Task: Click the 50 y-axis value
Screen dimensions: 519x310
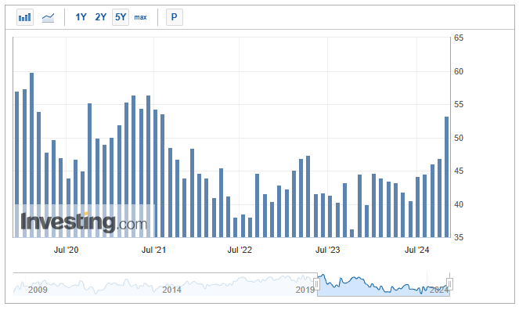Action: 459,138
